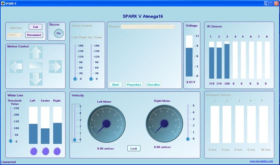Click the Left white line bar
280x165 pixels.
(33, 125)
